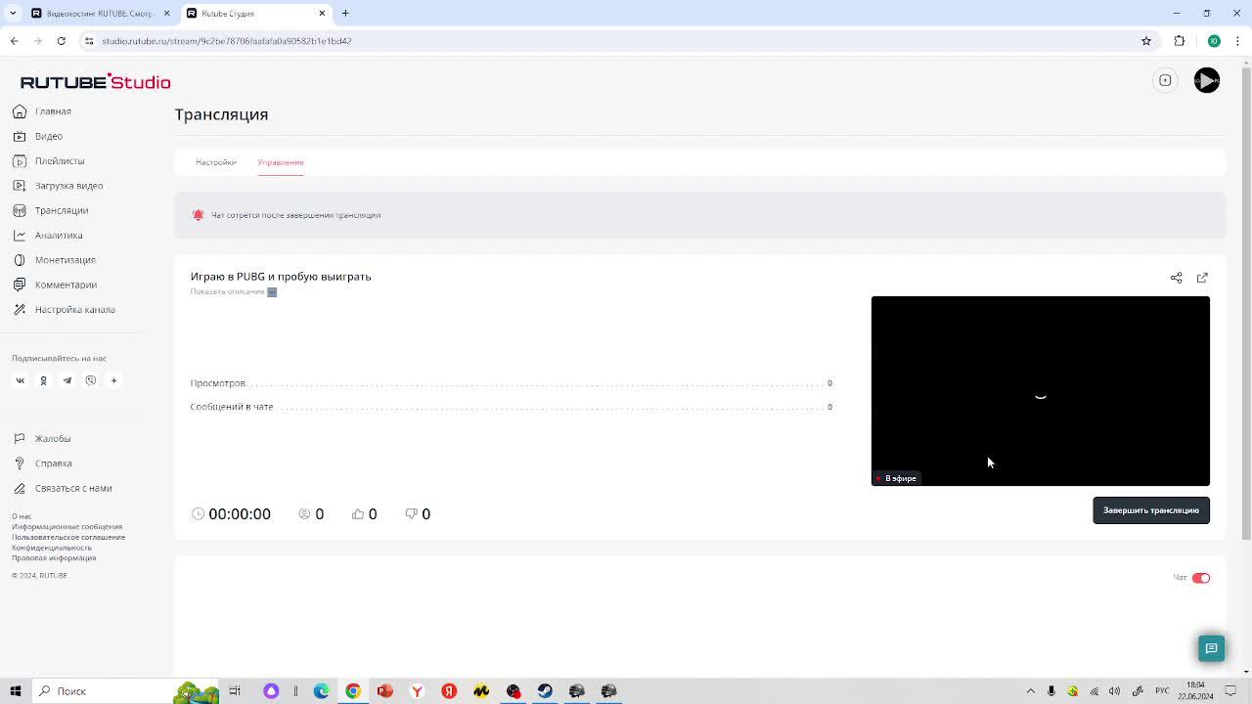
Task: Click the VK social network icon
Action: (x=20, y=380)
